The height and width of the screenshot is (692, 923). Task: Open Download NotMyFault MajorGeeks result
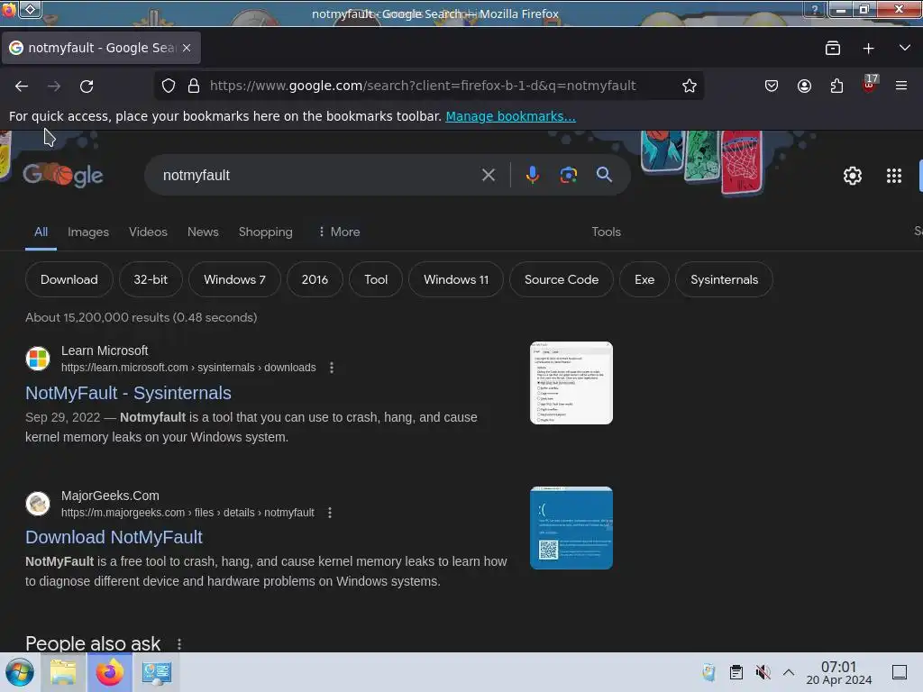tap(114, 537)
